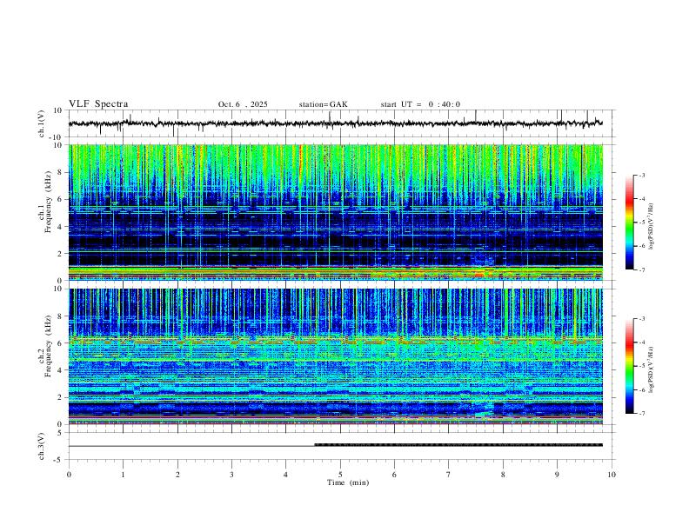
Task: Click the "-3" tick on ch.2 colorbar
Action: [x=641, y=319]
